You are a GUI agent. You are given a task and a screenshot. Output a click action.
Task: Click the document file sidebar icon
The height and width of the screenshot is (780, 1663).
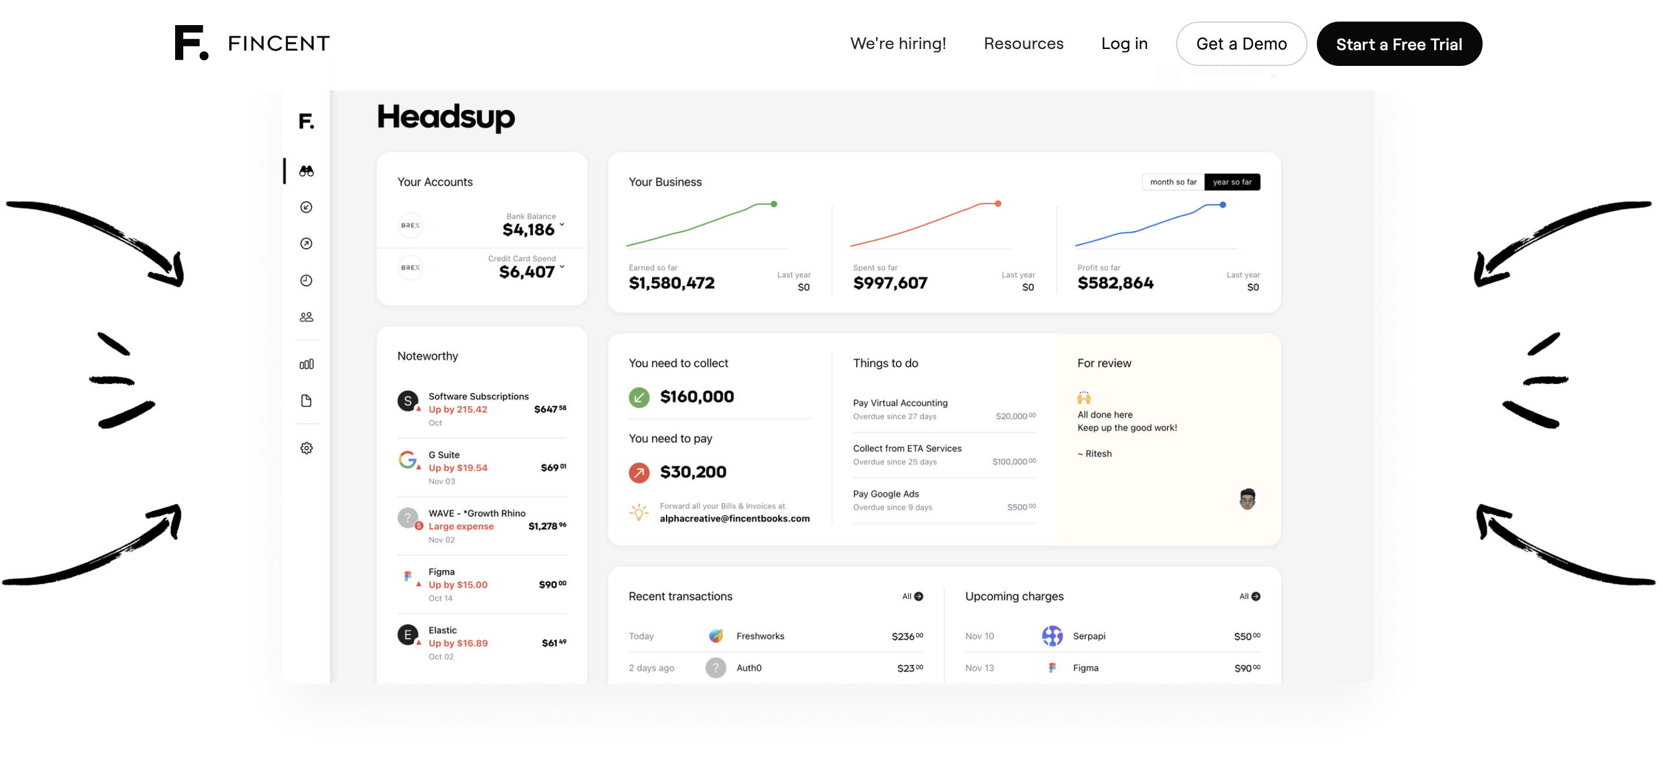306,401
